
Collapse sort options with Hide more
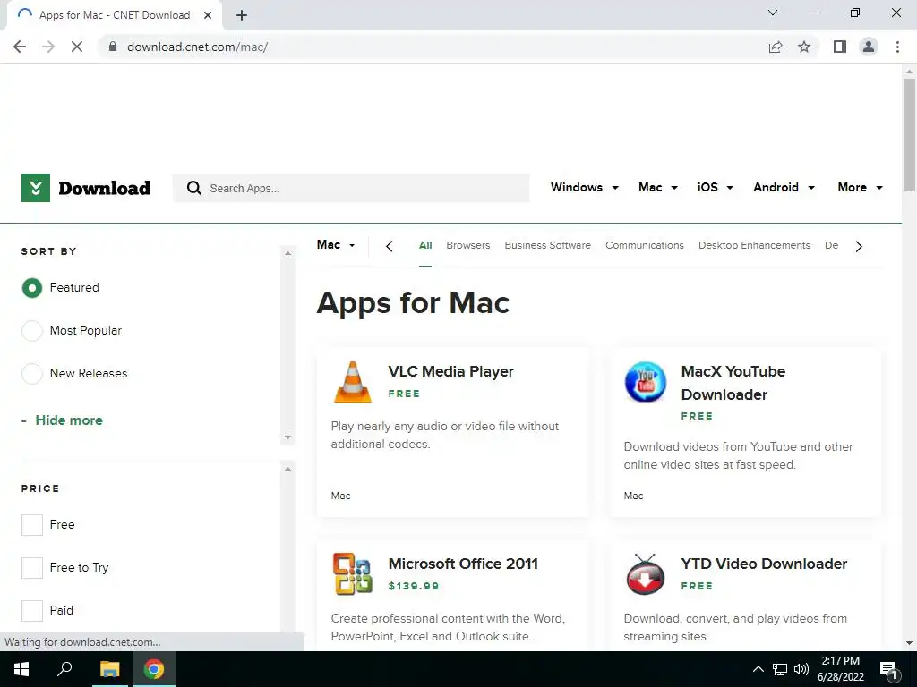coord(62,420)
